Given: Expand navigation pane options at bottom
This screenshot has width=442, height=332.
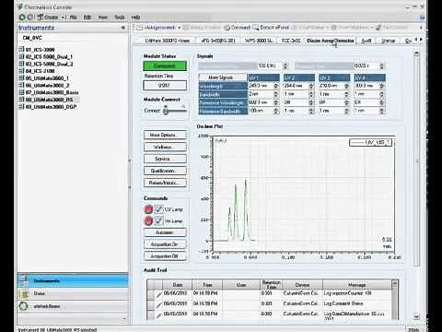Looking at the screenshot, I should pos(124,319).
